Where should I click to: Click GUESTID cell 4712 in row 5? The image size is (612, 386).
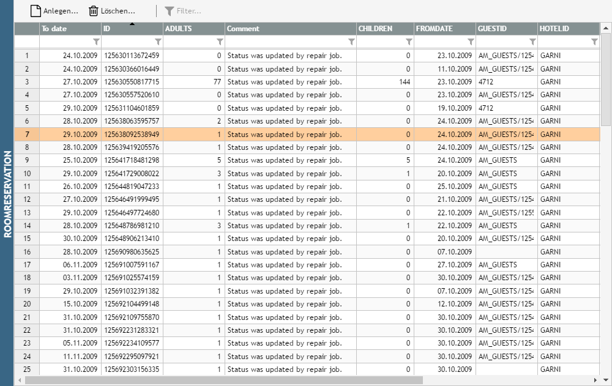click(x=506, y=108)
